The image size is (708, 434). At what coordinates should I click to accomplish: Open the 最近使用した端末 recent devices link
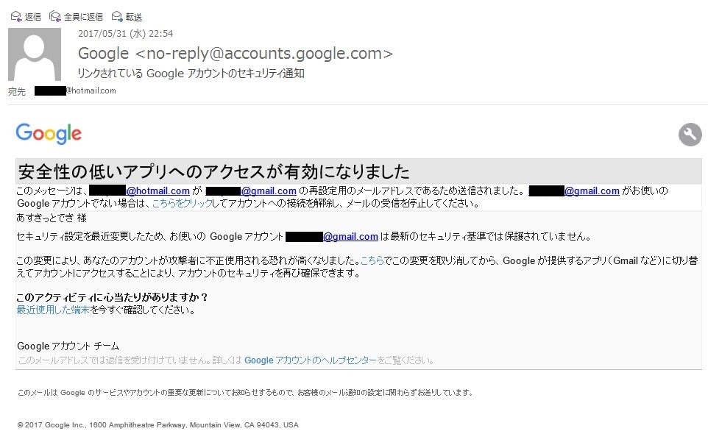click(x=53, y=310)
